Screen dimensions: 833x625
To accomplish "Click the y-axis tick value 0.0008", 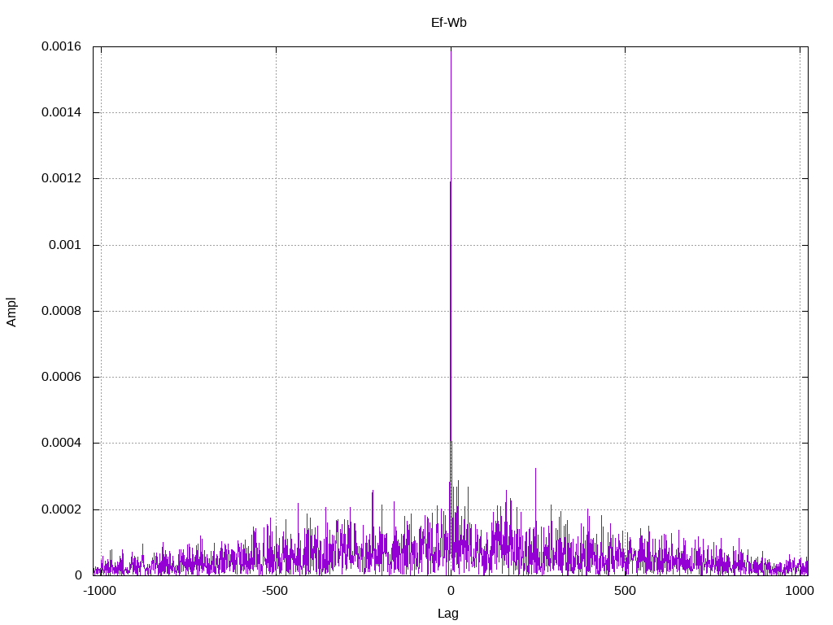I will click(62, 311).
